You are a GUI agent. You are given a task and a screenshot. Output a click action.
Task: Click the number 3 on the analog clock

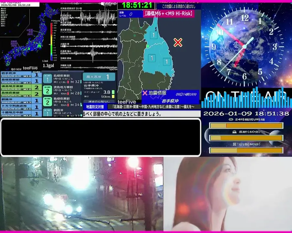click(275, 47)
